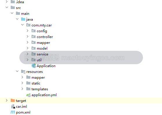Image resolution: width=162 pixels, height=115 pixels.
Task: Expand the .idea folder chevron
Action: pos(7,2)
